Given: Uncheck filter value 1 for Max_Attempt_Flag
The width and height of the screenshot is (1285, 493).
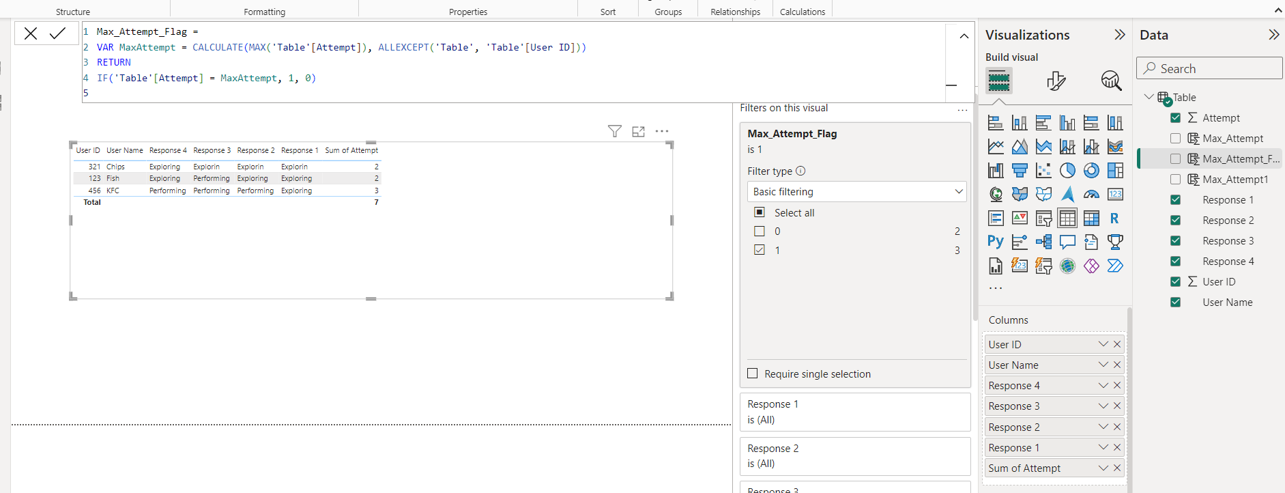Looking at the screenshot, I should [x=760, y=250].
